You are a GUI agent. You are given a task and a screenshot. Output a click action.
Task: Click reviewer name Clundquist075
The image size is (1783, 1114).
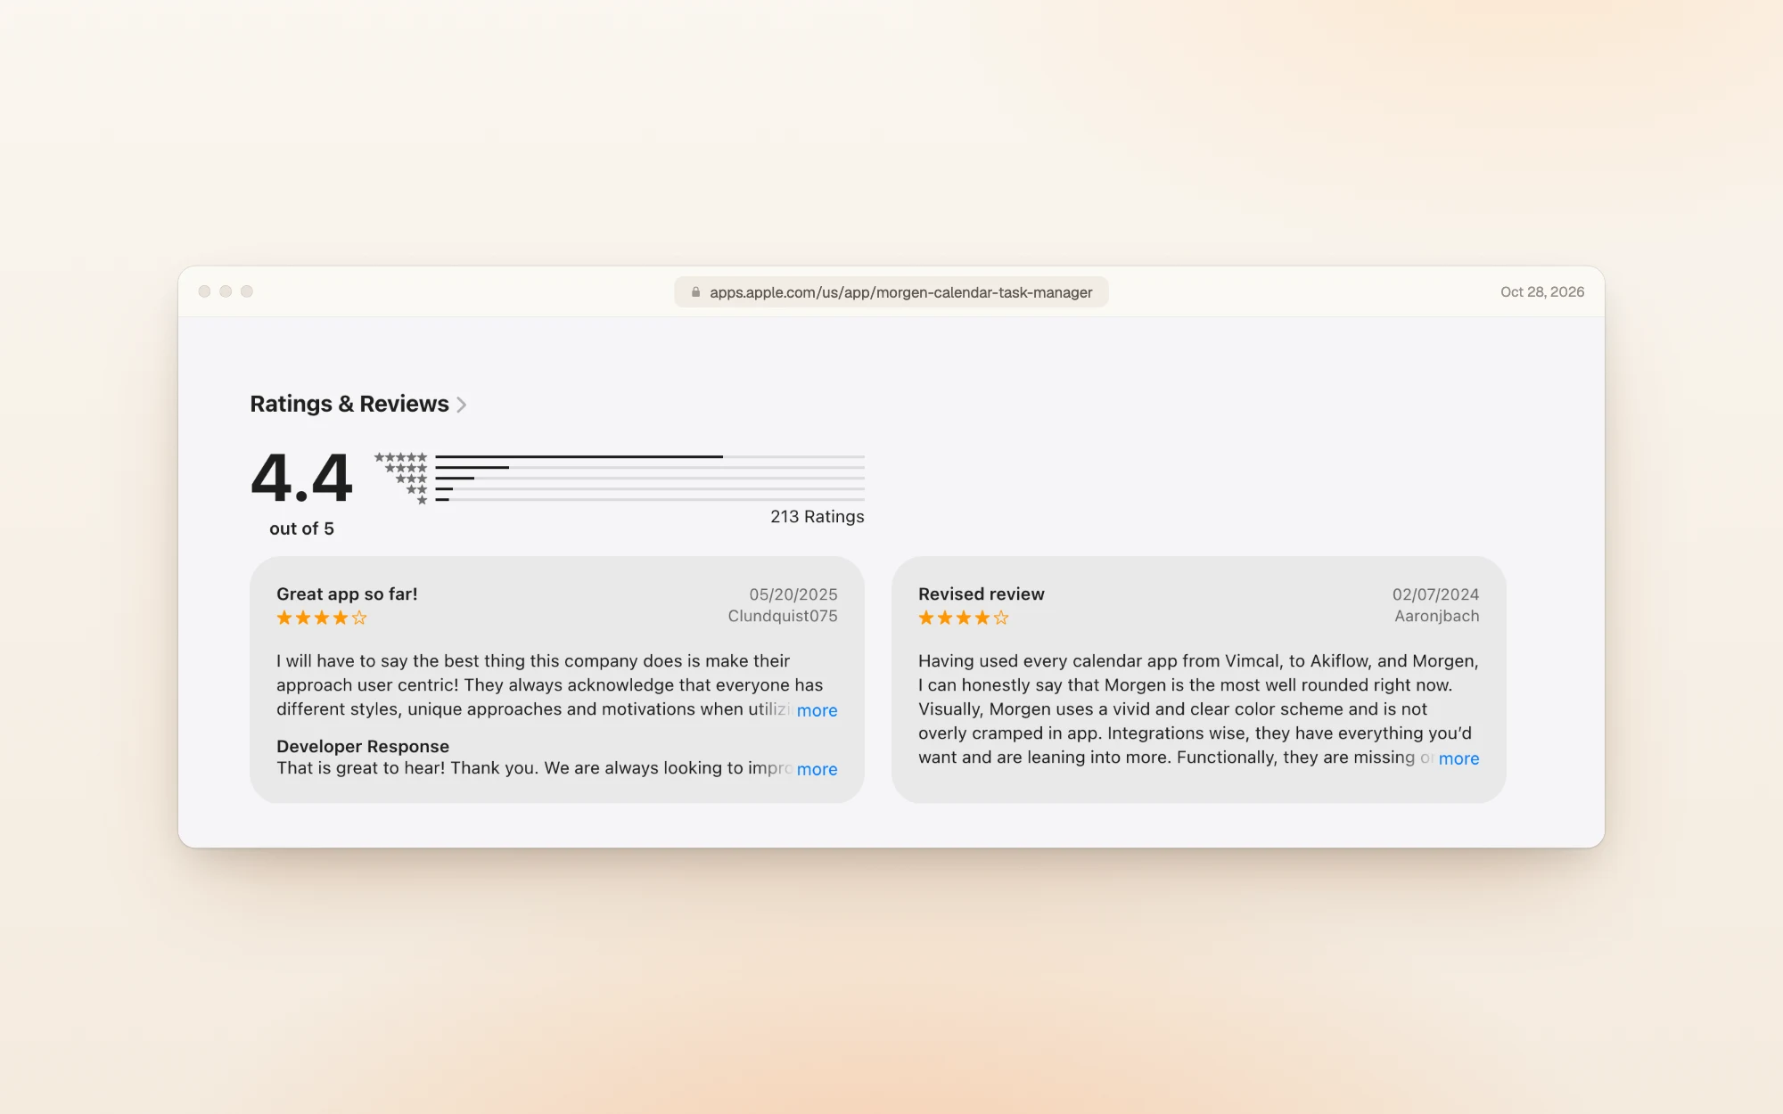pos(783,616)
